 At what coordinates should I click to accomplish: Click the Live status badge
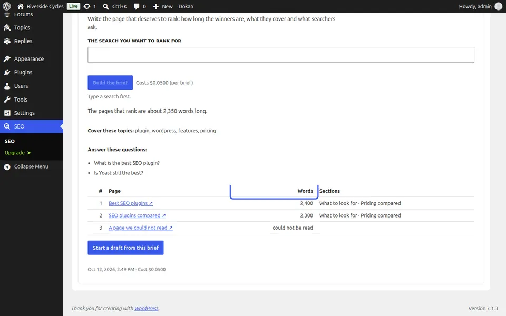coord(73,6)
